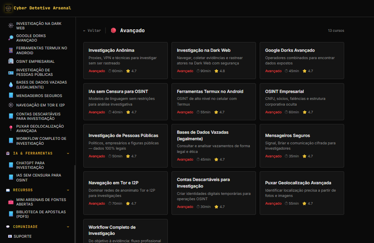Viewport: 374px width, 243px height.
Task: Collapse the IA & Ferramentas section chevron
Action: 68,153
